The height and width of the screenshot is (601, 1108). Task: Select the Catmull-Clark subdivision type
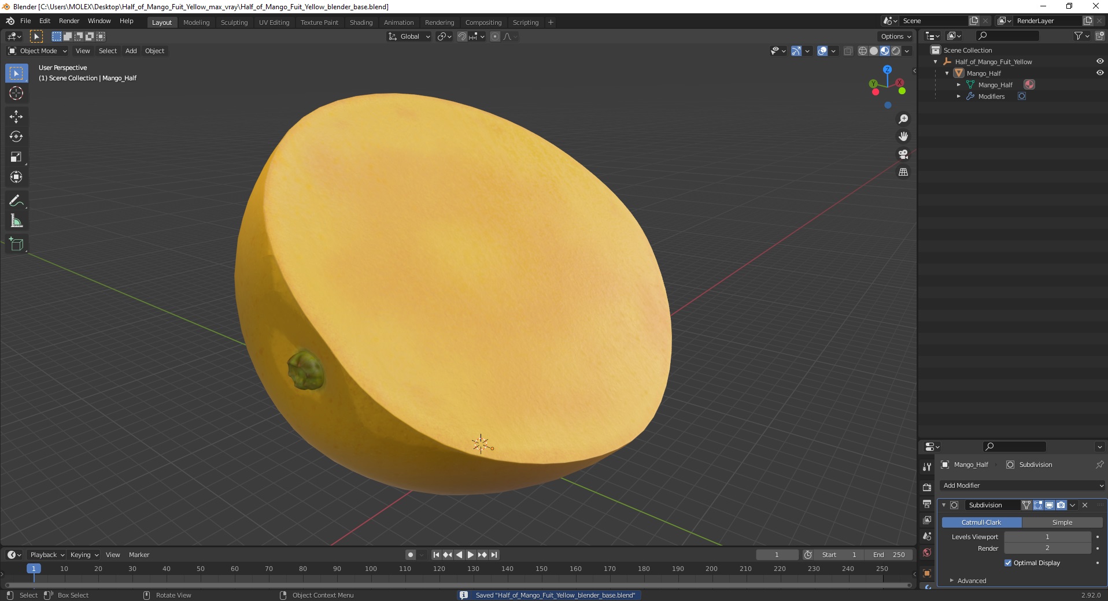point(981,522)
